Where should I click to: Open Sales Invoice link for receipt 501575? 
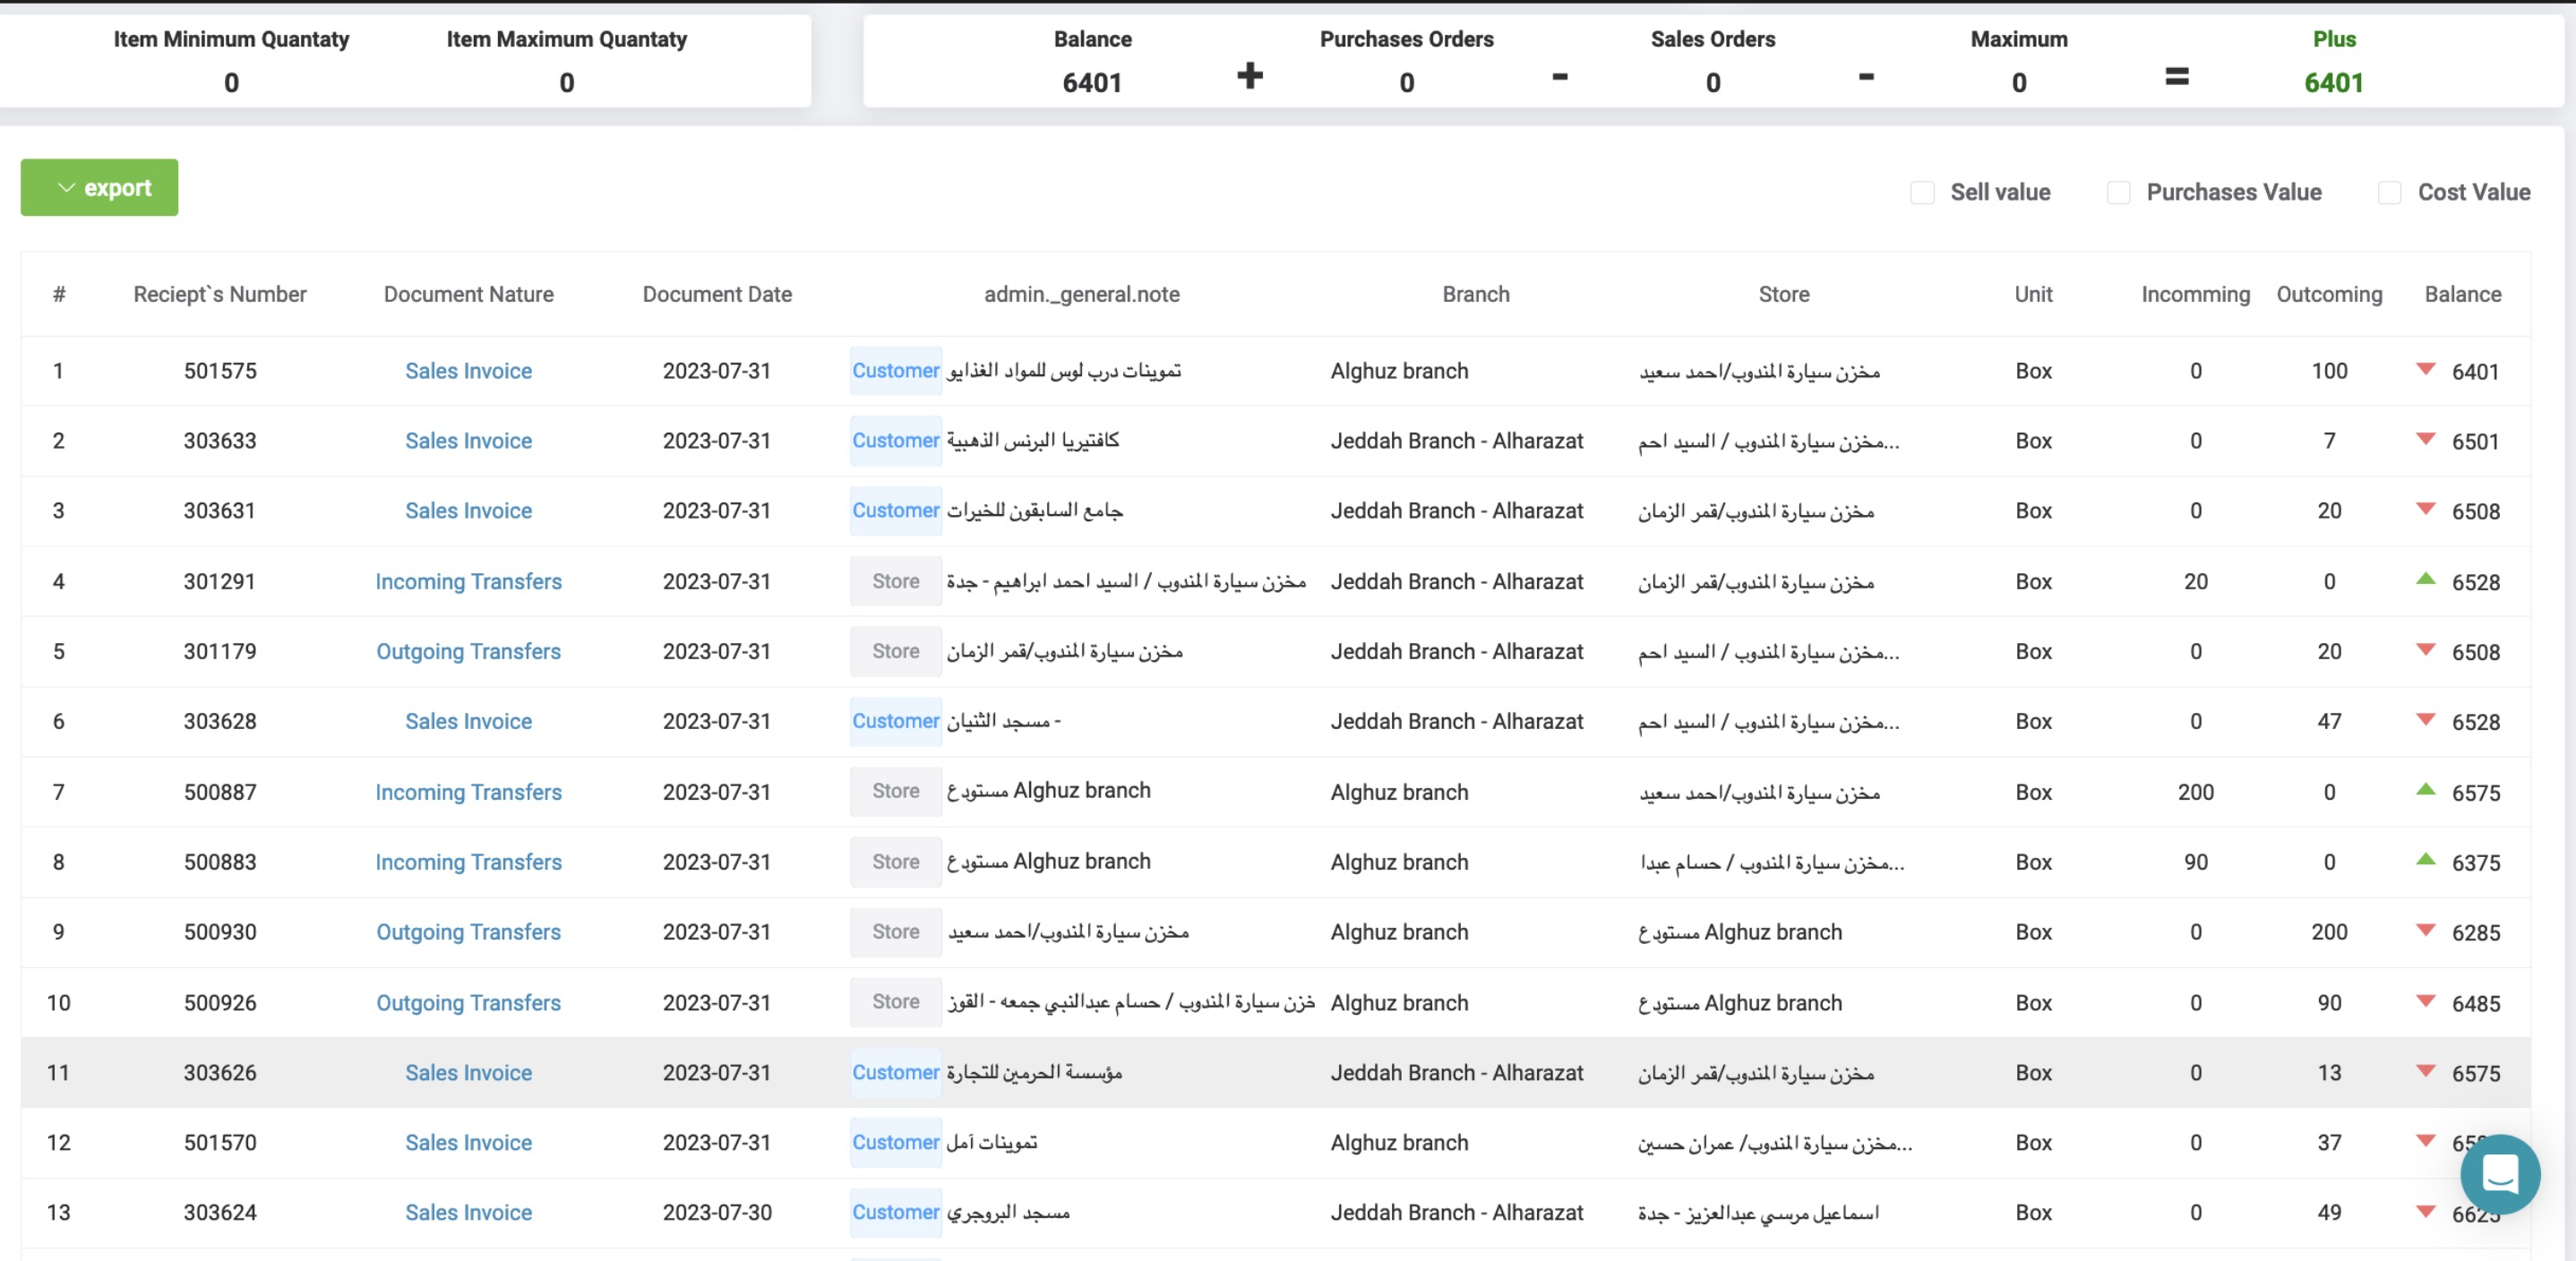click(x=468, y=371)
